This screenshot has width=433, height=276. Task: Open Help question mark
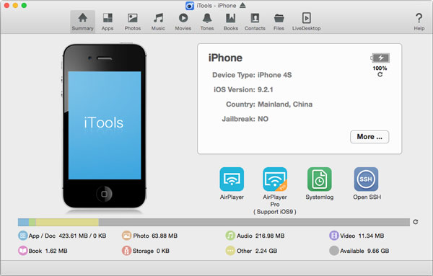click(x=419, y=22)
